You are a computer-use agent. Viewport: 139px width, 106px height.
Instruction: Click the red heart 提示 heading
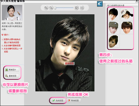point(5,35)
